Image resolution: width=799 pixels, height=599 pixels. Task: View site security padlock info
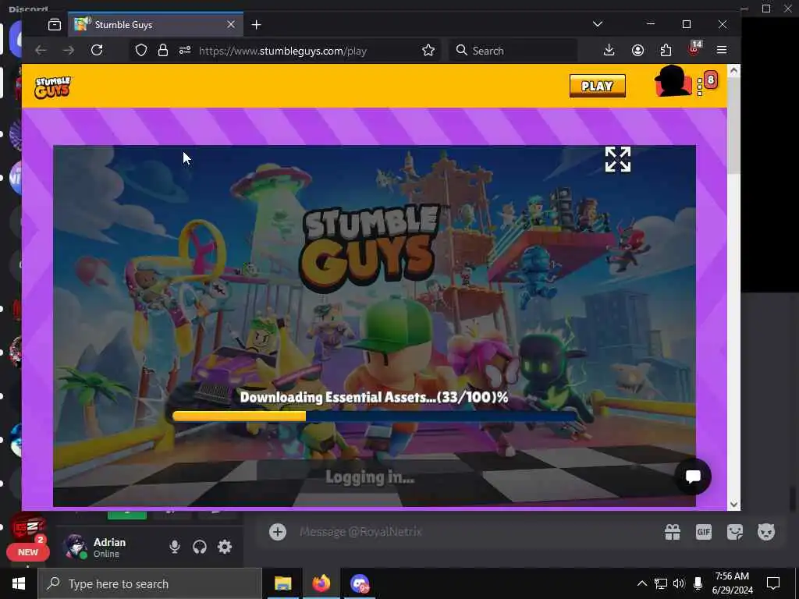pos(162,50)
